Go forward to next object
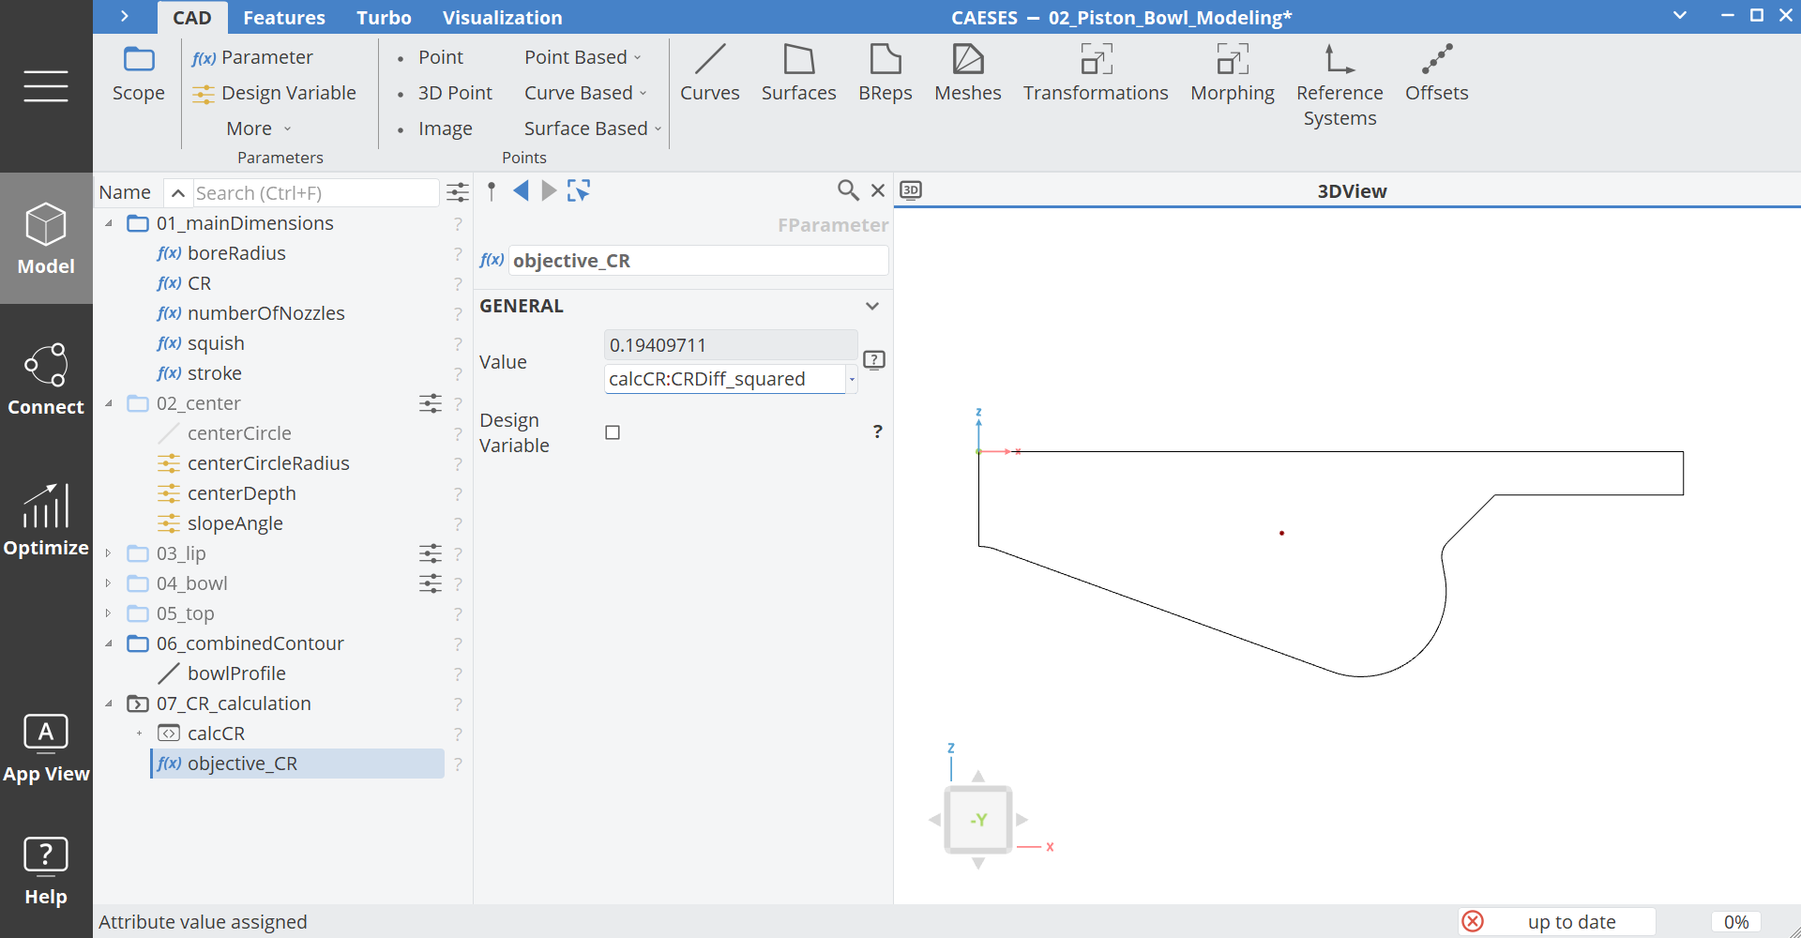The image size is (1801, 938). coord(550,191)
